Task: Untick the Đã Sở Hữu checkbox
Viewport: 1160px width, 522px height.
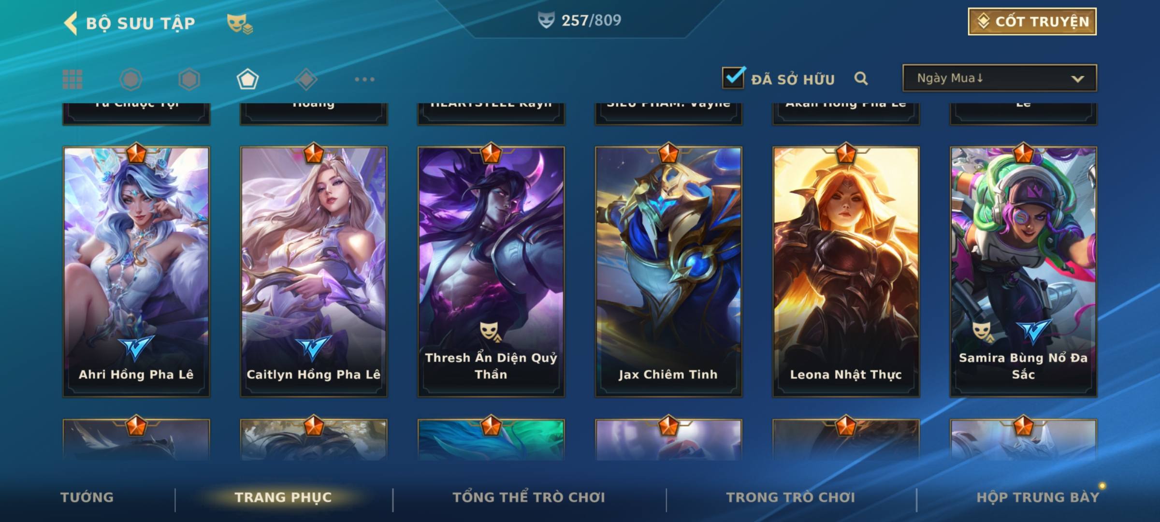Action: (x=734, y=77)
